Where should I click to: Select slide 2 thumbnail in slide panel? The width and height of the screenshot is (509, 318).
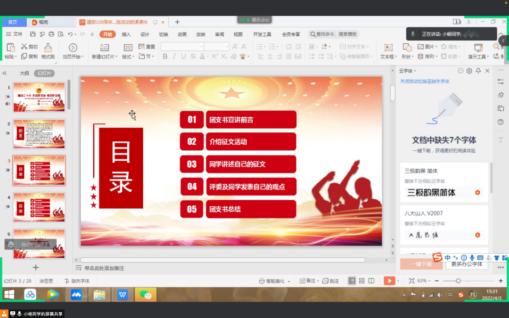(x=39, y=134)
